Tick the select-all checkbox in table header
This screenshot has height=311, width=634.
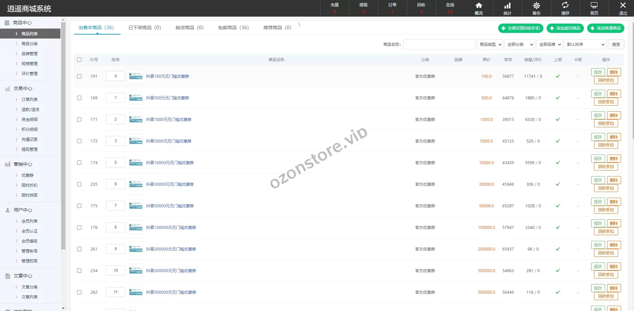point(79,60)
